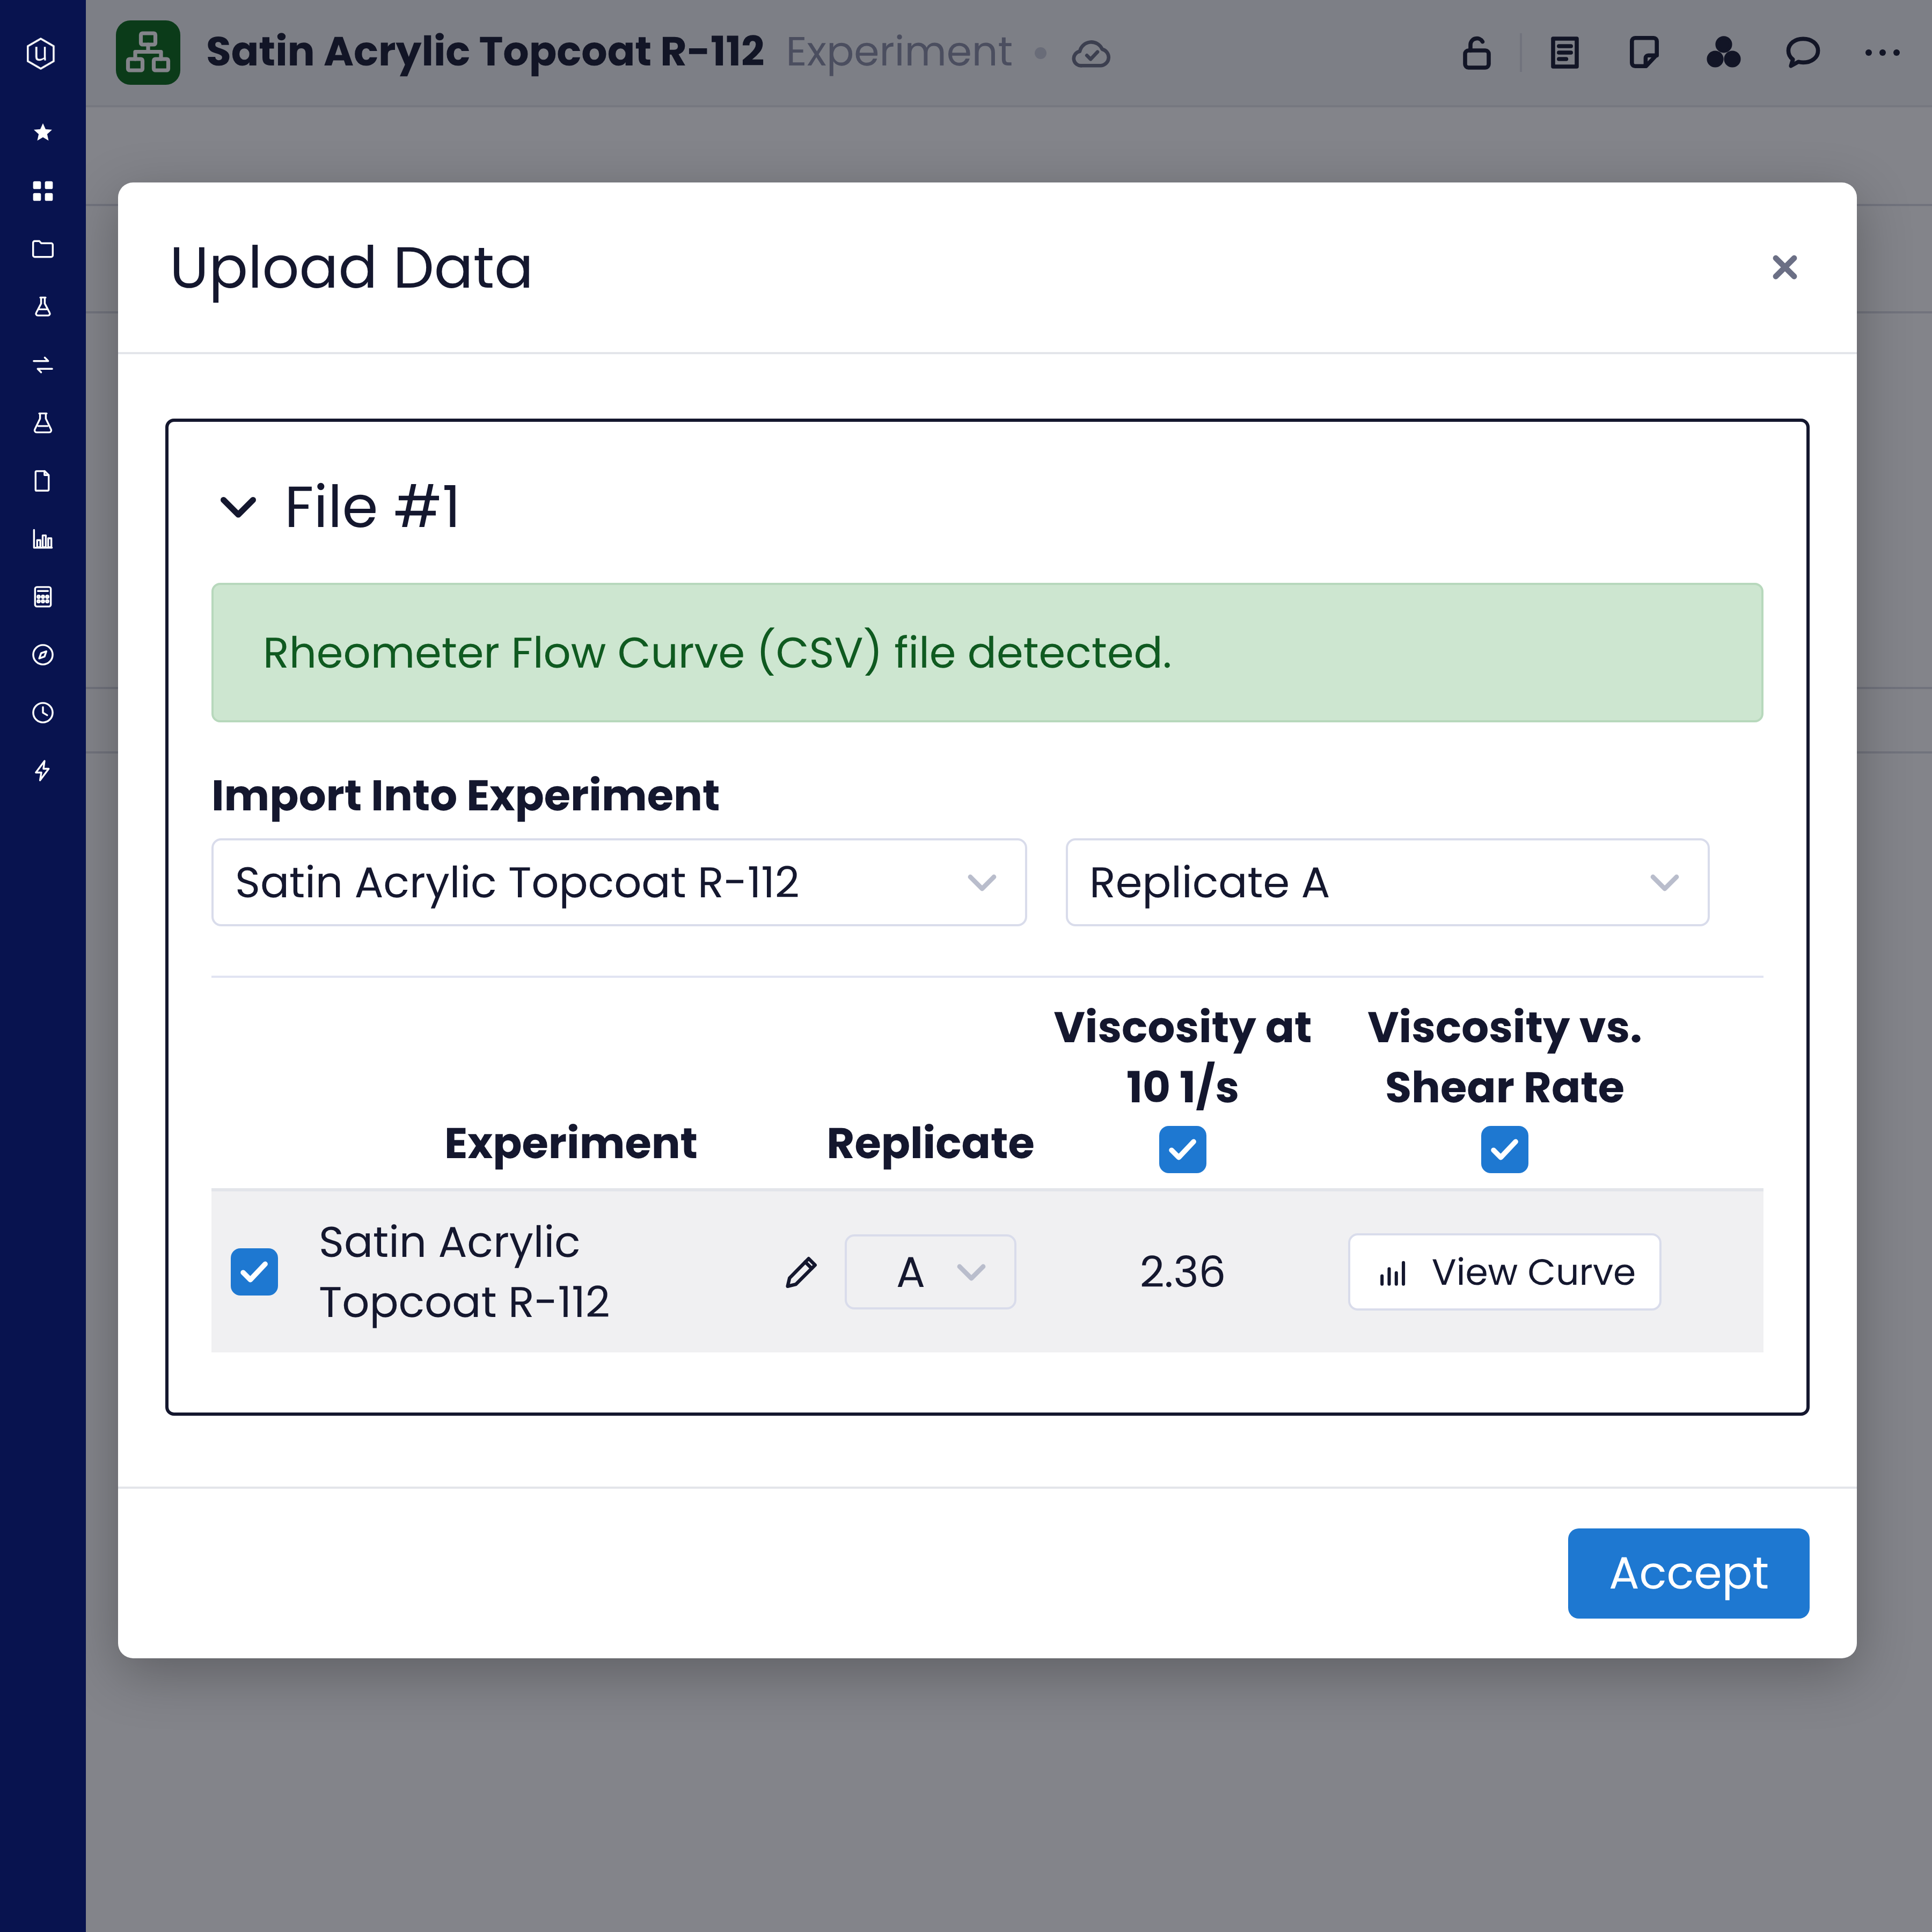Open the calculator icon in sidebar
This screenshot has height=1932, width=1932.
tap(42, 596)
